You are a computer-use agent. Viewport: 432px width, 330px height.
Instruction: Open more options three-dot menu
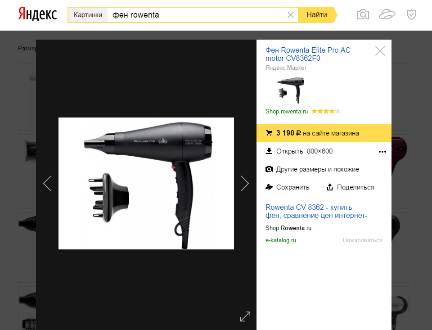click(382, 152)
